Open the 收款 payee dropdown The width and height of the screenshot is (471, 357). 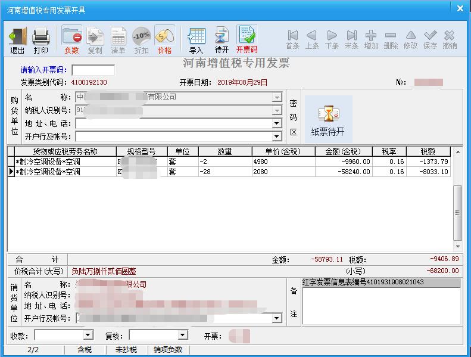coord(88,336)
